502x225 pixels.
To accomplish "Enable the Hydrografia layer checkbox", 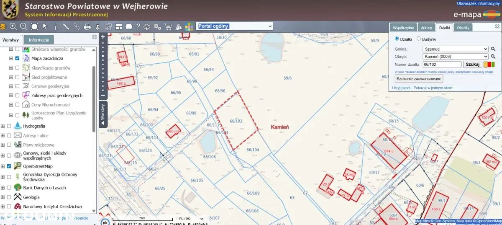I will (9, 126).
